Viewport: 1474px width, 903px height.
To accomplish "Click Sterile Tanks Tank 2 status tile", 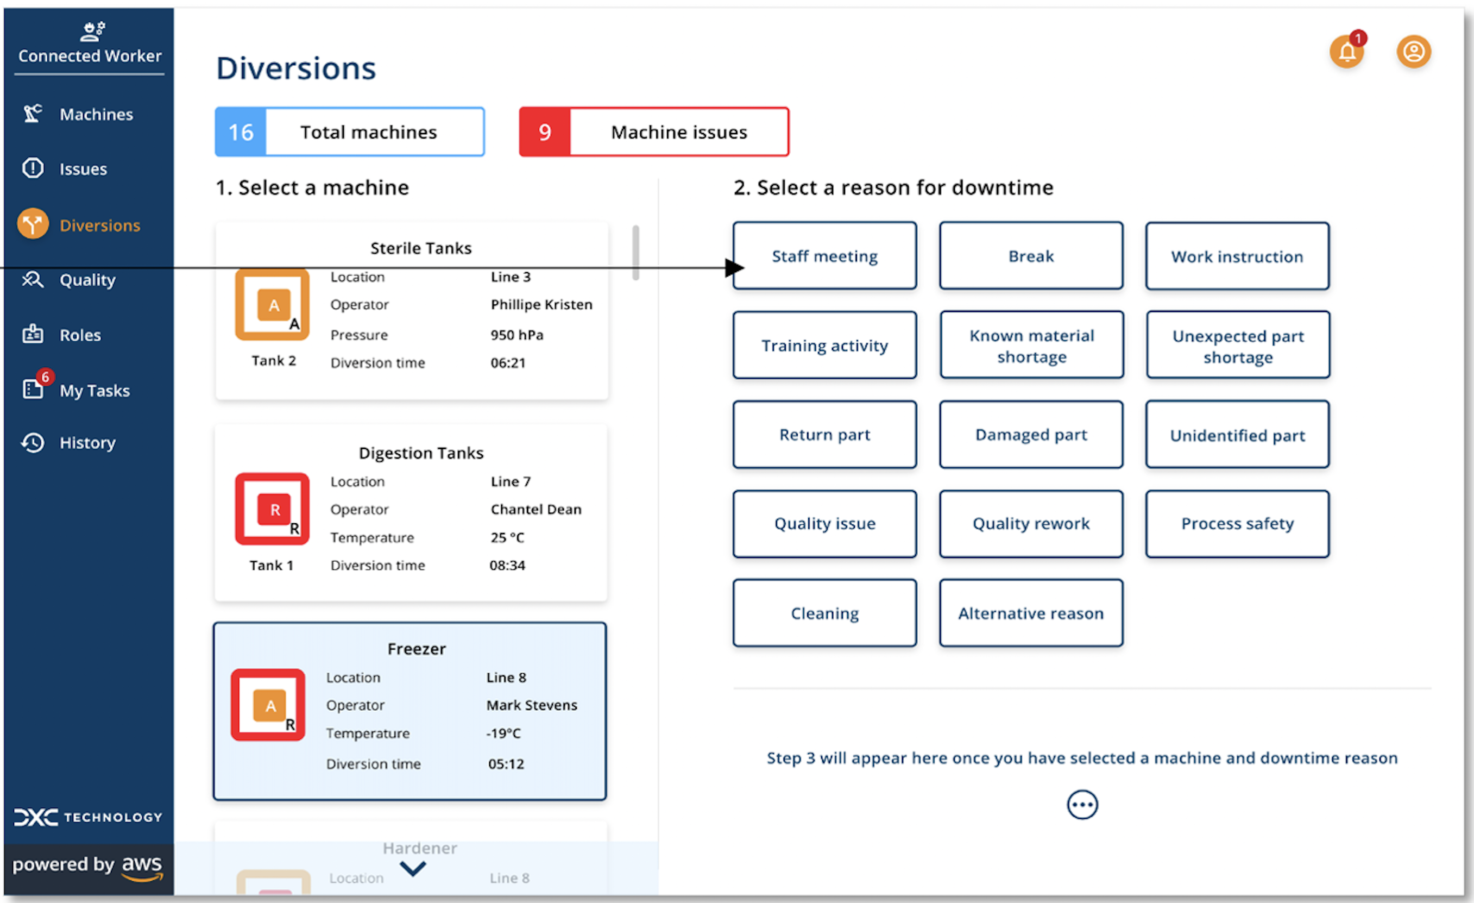I will pos(272,305).
